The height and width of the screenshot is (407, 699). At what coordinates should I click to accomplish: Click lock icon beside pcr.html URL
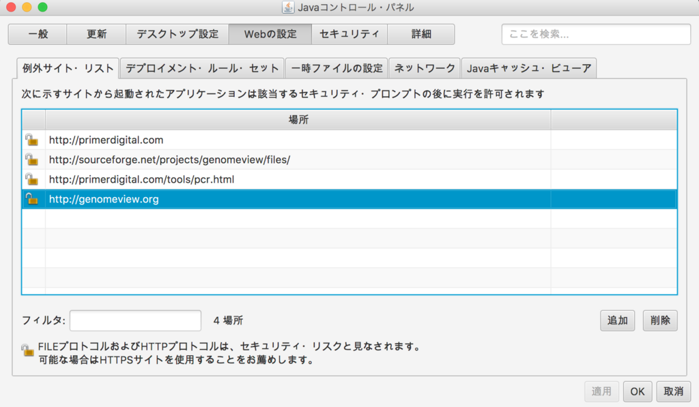pyautogui.click(x=31, y=179)
